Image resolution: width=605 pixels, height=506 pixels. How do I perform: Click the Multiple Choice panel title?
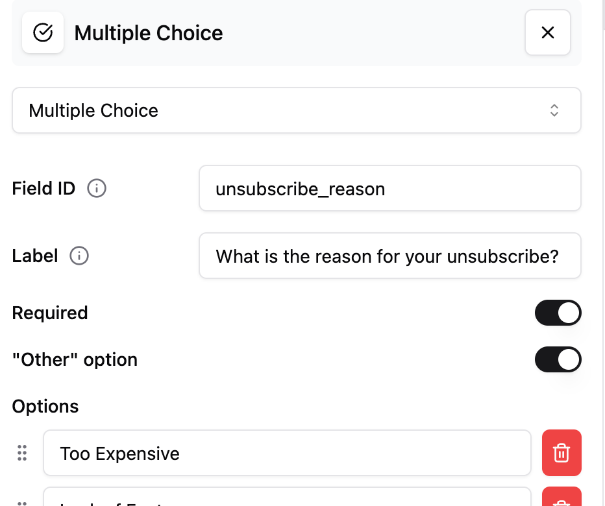149,33
